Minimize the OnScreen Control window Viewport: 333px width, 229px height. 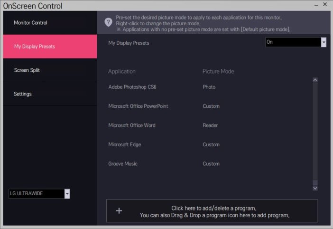[x=316, y=5]
